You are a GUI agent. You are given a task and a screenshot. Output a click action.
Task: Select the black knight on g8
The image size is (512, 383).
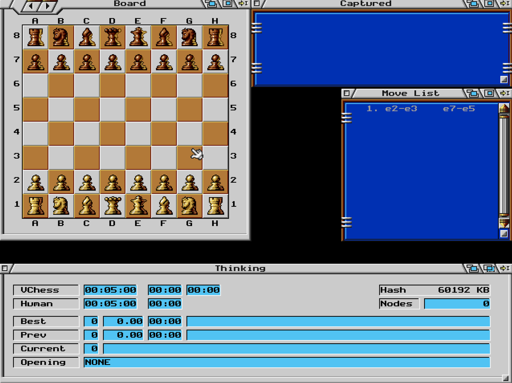click(189, 37)
